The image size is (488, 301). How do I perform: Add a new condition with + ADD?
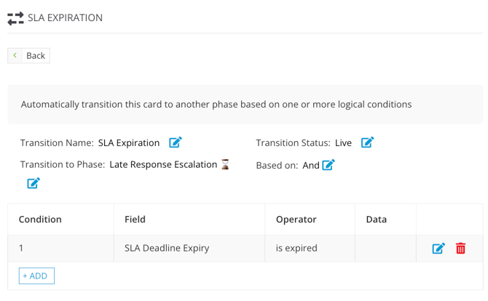(36, 276)
